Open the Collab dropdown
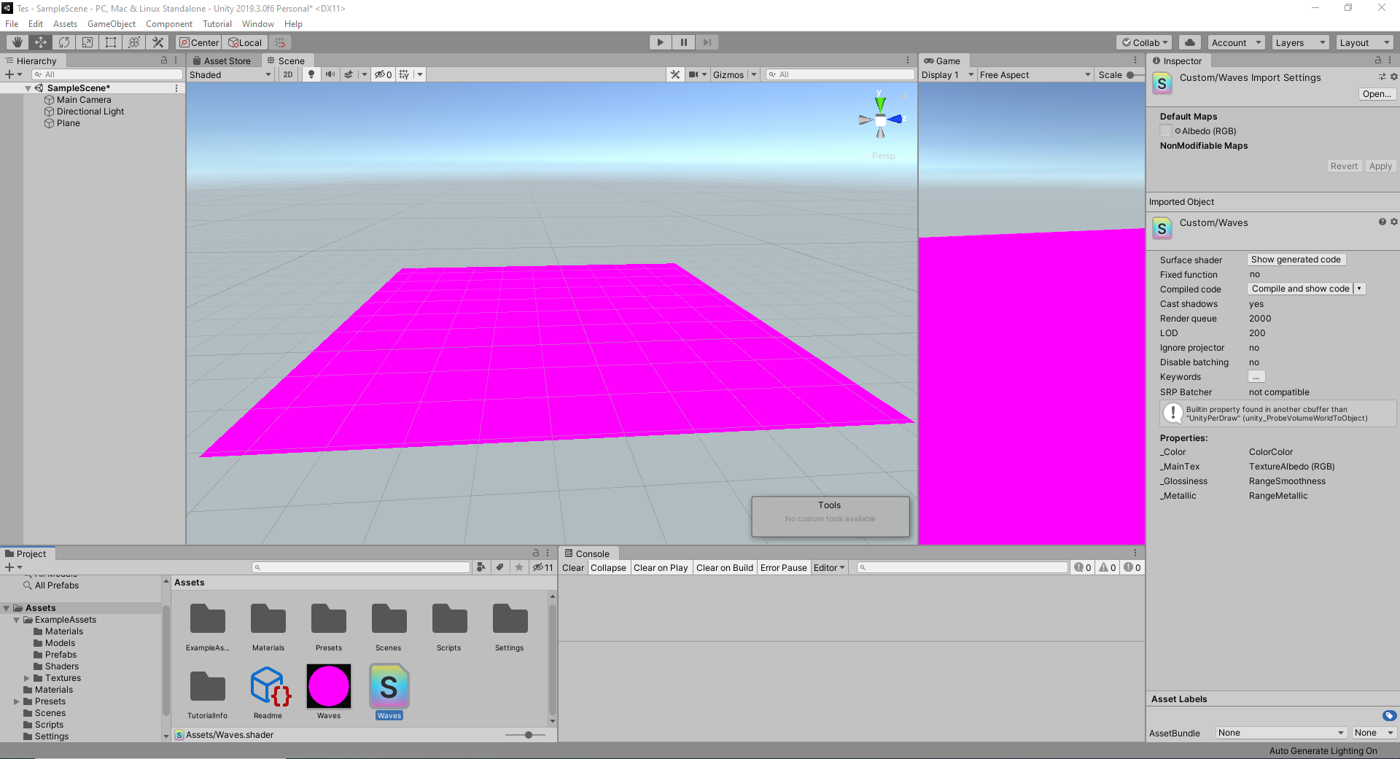The width and height of the screenshot is (1400, 759). [x=1144, y=42]
